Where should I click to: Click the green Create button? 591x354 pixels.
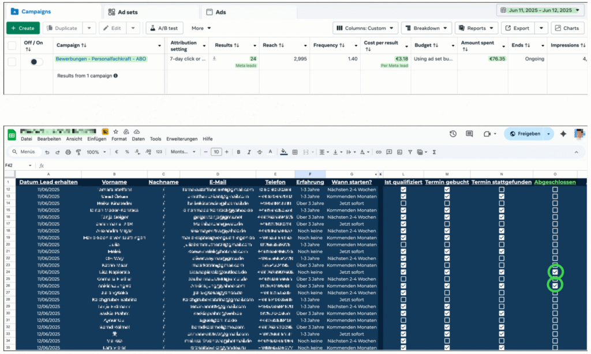click(x=23, y=28)
